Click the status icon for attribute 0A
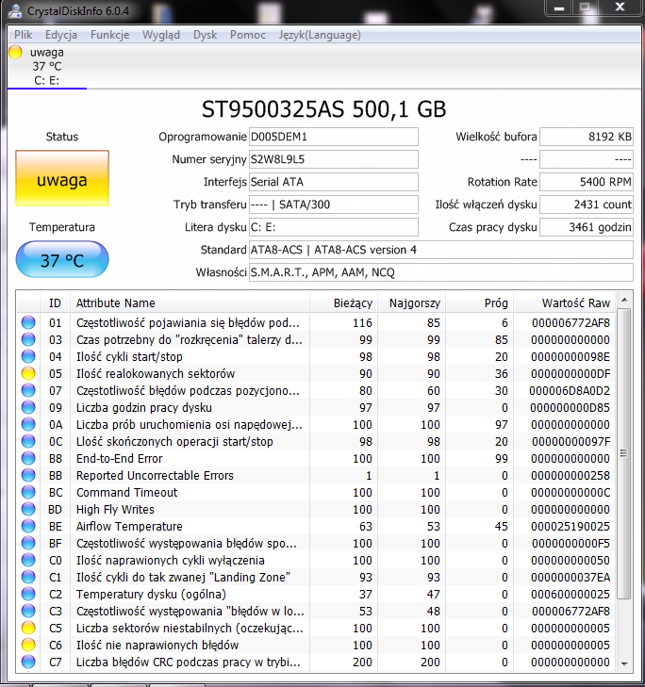645x687 pixels. coord(28,425)
